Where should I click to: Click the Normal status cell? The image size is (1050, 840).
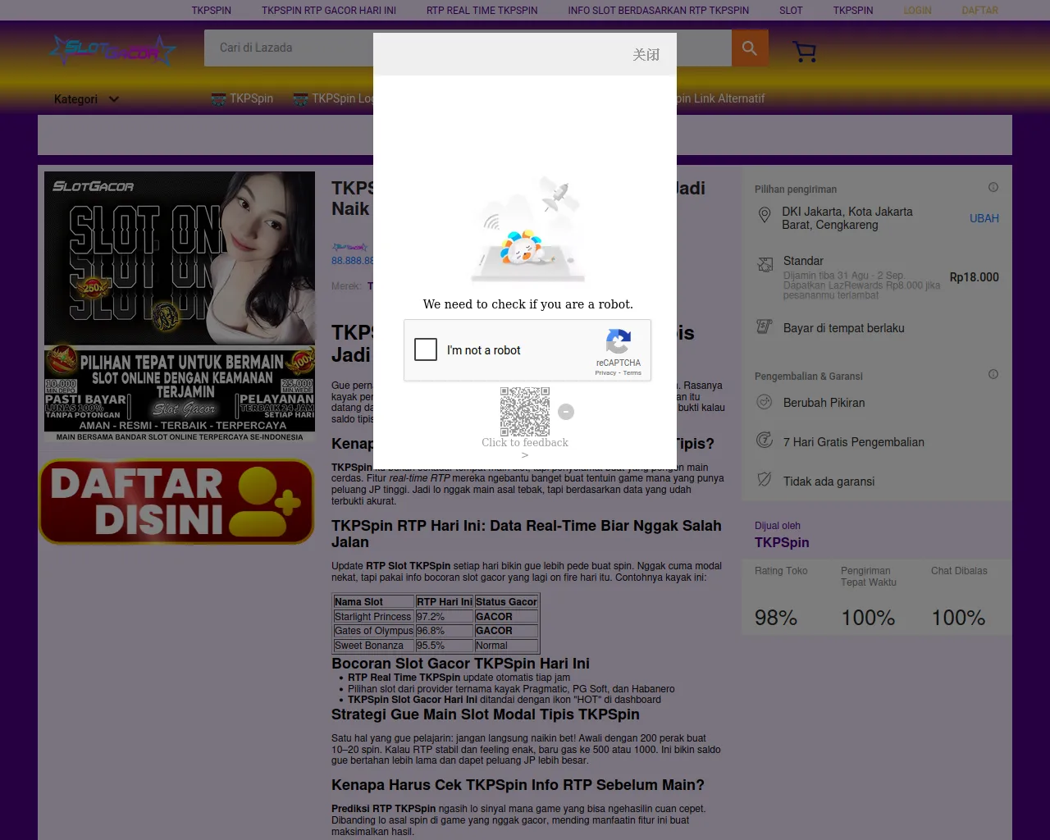click(506, 646)
